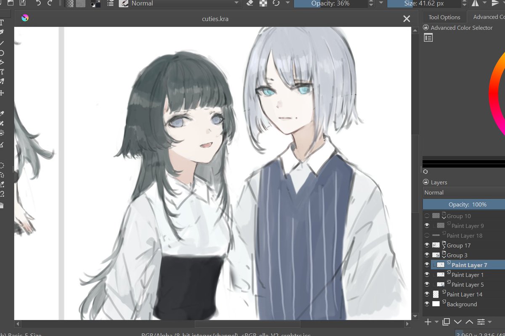Select the color sampler eyedropper tool
The width and height of the screenshot is (505, 336).
coord(2,114)
